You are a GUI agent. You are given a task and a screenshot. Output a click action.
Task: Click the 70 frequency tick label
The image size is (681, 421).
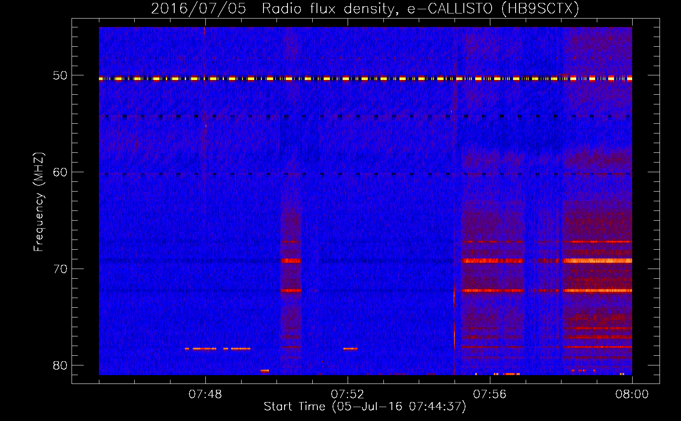60,269
